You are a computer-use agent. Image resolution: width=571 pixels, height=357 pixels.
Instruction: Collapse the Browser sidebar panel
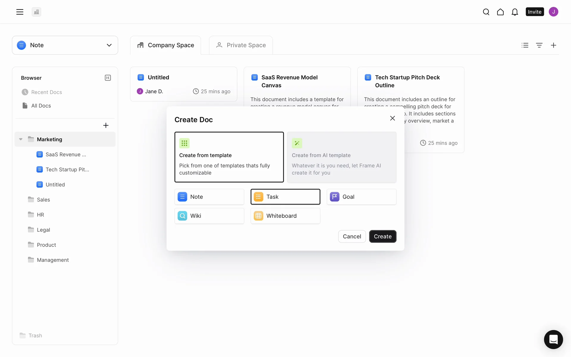click(108, 78)
